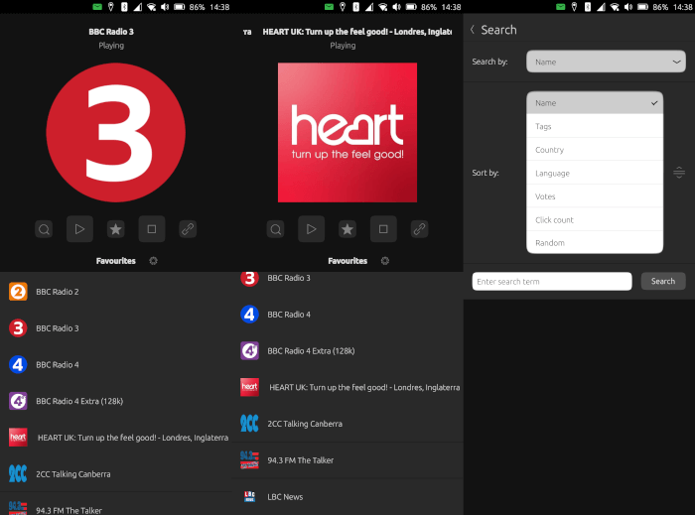Click the favourite star in the HEART UK player
The image size is (695, 515).
(x=347, y=229)
